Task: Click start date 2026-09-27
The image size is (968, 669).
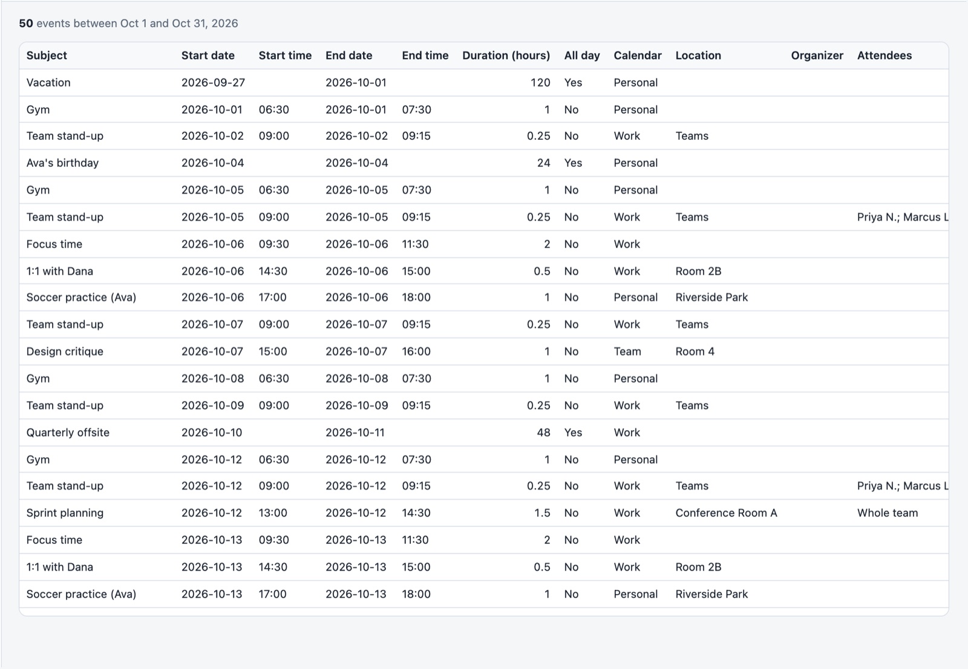Action: tap(213, 83)
